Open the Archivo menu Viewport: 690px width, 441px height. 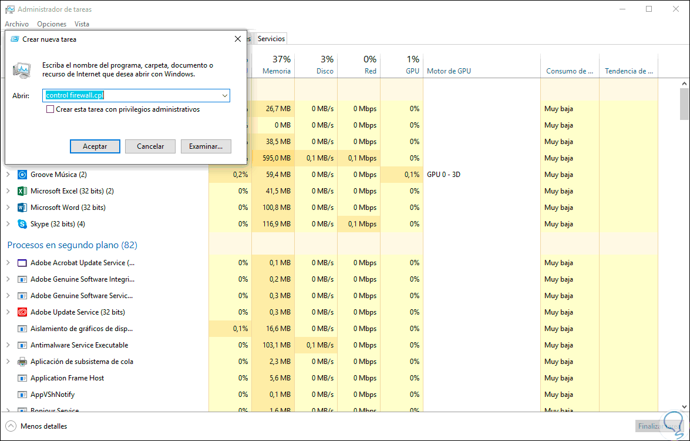(x=16, y=24)
